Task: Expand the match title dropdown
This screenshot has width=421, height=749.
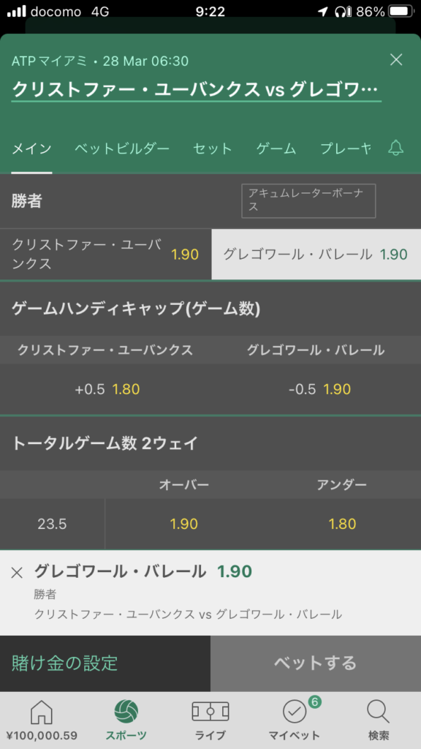Action: click(196, 90)
